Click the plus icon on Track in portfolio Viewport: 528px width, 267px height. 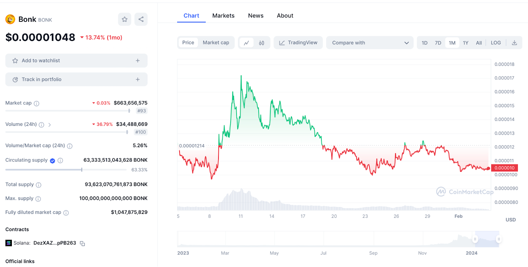pos(138,79)
